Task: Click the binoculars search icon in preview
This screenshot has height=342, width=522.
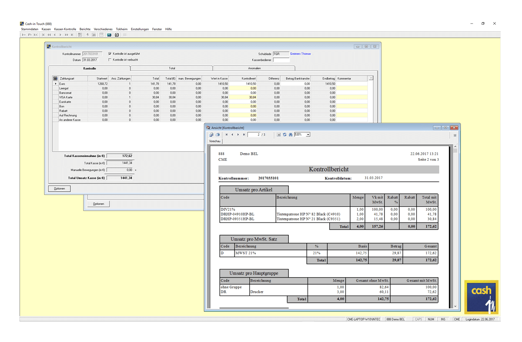Action: tap(291, 135)
